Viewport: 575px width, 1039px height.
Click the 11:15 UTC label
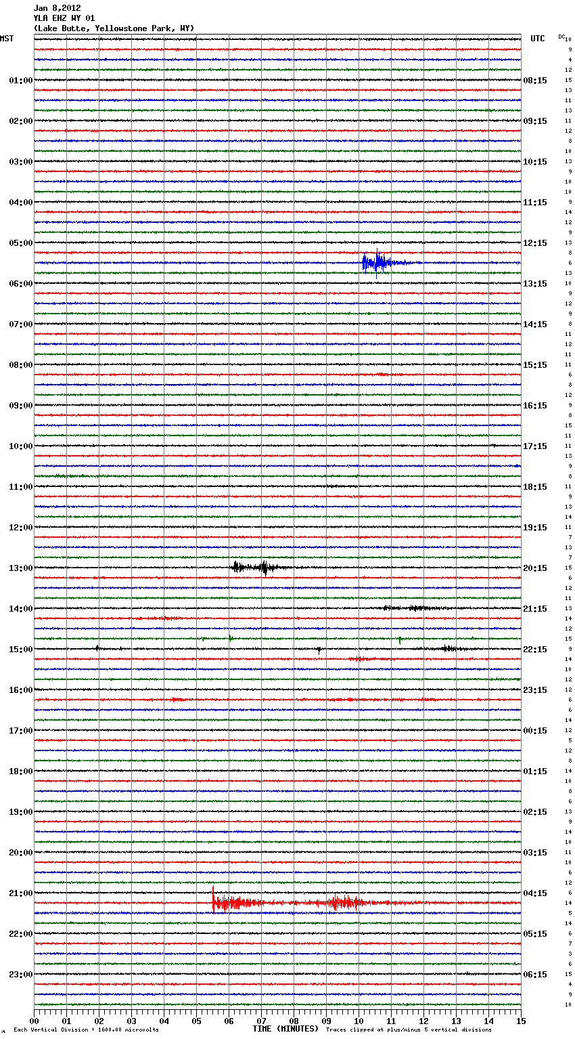(535, 203)
